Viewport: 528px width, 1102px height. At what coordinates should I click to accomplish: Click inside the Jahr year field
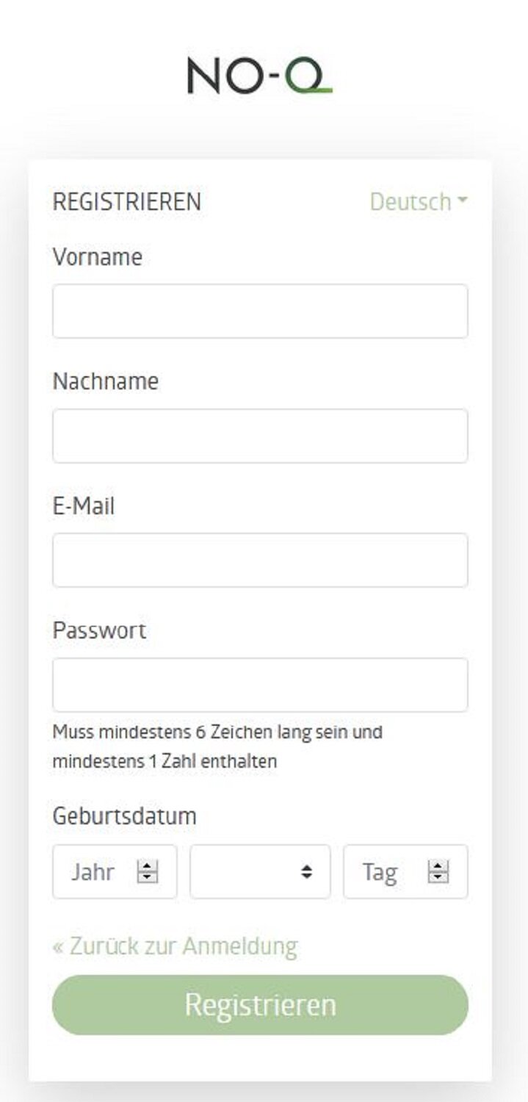tap(115, 871)
